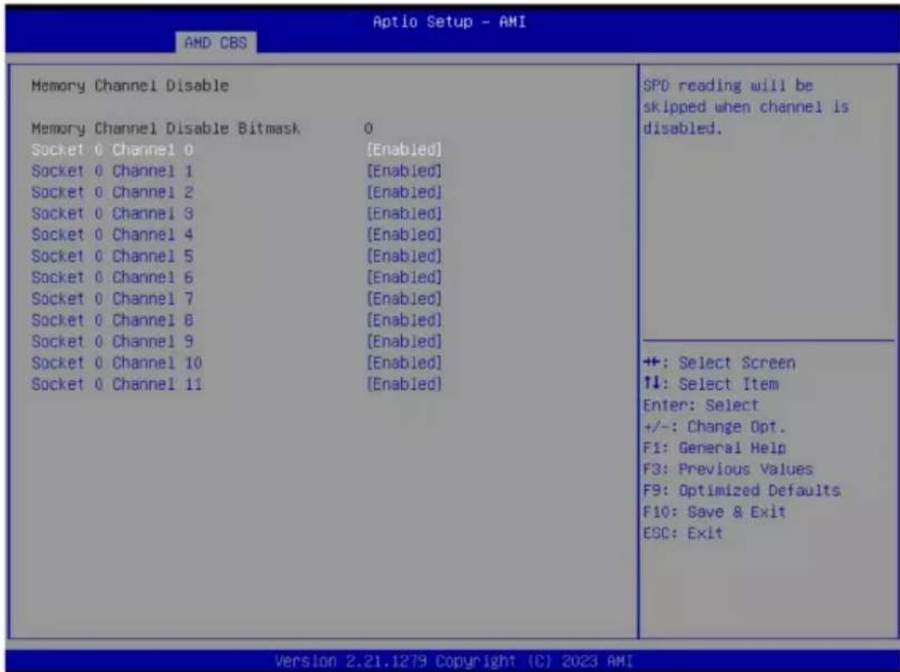
Task: Open Socket 0 Channel 8 Enabled value
Action: pyautogui.click(x=404, y=320)
